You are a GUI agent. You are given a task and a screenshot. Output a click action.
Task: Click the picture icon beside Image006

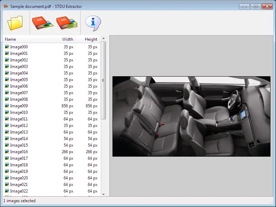click(x=7, y=86)
